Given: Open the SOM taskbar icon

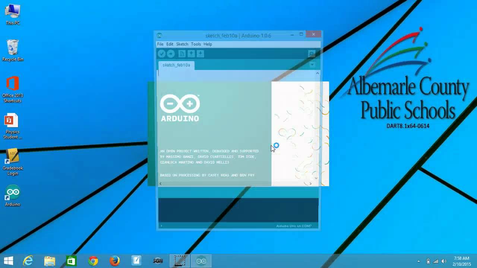Looking at the screenshot, I should [158, 261].
